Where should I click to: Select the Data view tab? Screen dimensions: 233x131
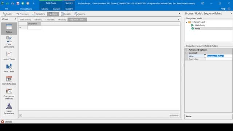pyautogui.click(x=53, y=14)
